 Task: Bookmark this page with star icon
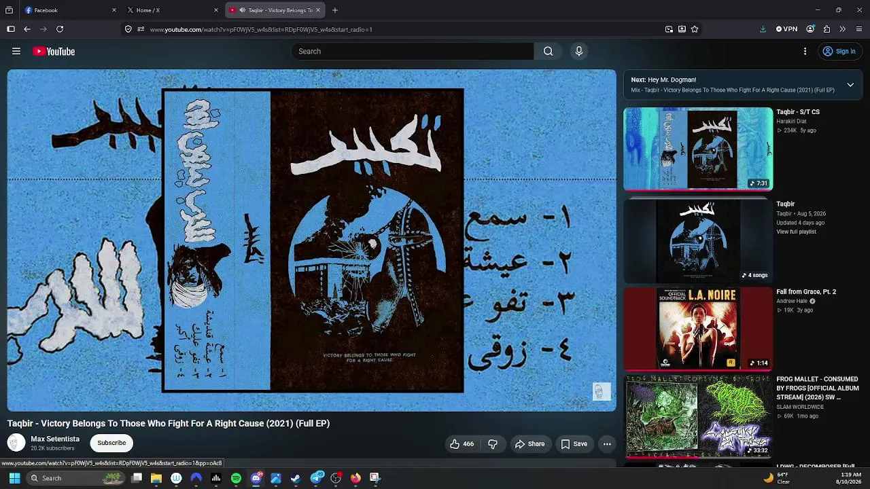[x=695, y=29]
